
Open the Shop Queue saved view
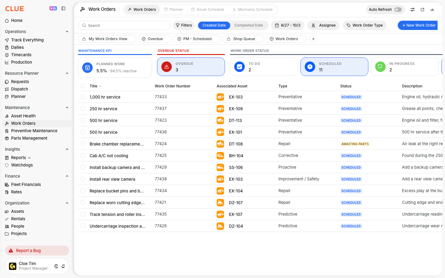coord(243,39)
